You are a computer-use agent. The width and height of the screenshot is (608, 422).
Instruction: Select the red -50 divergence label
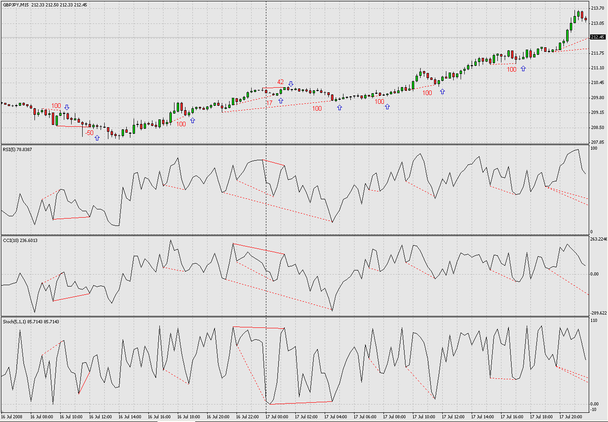point(89,132)
